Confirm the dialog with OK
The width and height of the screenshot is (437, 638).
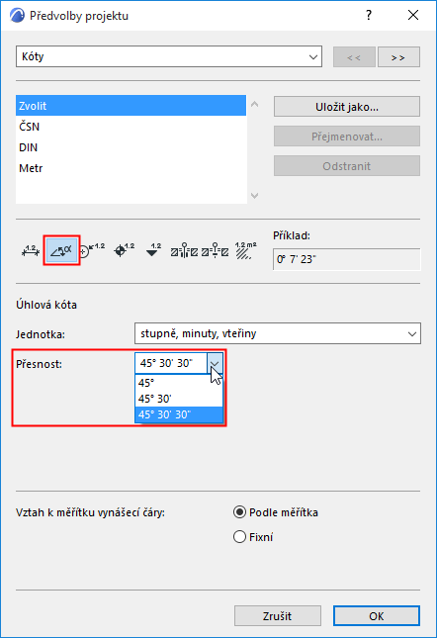coord(377,616)
